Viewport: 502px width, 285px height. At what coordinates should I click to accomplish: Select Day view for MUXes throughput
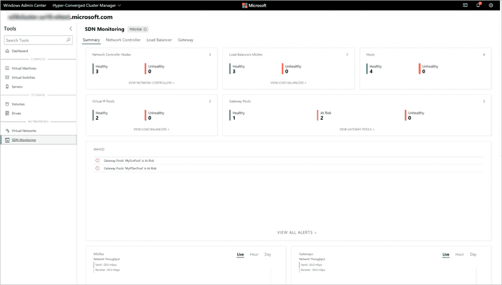(268, 255)
